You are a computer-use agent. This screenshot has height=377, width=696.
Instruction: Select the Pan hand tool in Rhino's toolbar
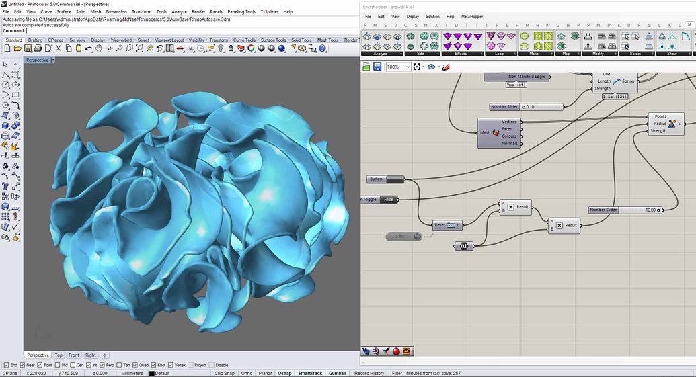pyautogui.click(x=99, y=48)
